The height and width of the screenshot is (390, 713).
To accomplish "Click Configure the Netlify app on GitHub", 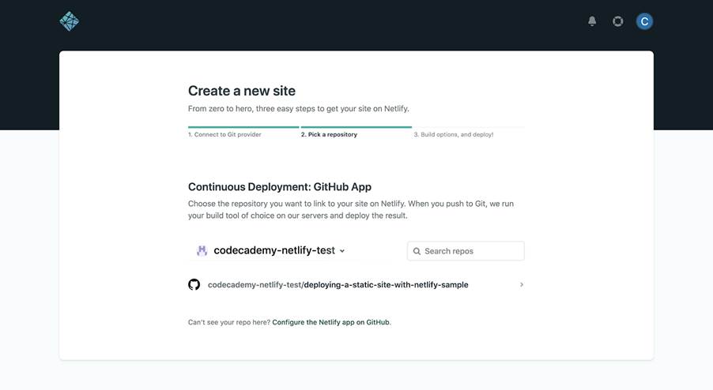I will 330,322.
